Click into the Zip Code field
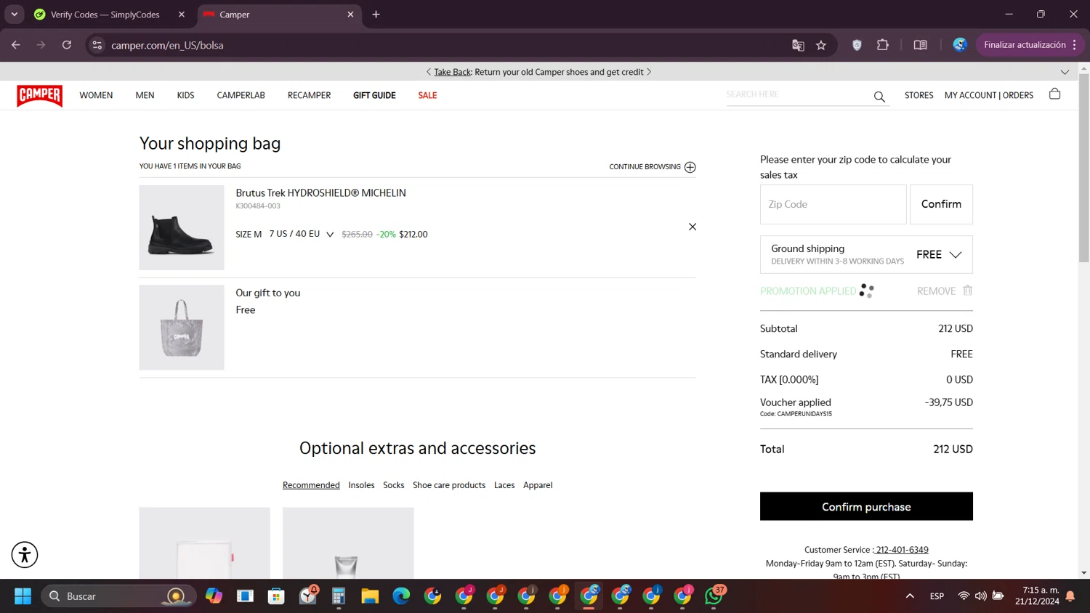This screenshot has width=1090, height=613. pos(833,204)
